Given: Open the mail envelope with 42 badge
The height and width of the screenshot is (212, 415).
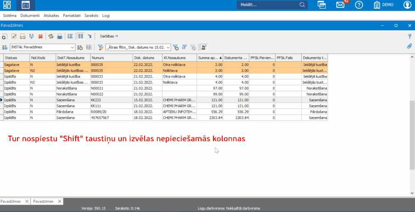Looking at the screenshot, I should point(340,5).
